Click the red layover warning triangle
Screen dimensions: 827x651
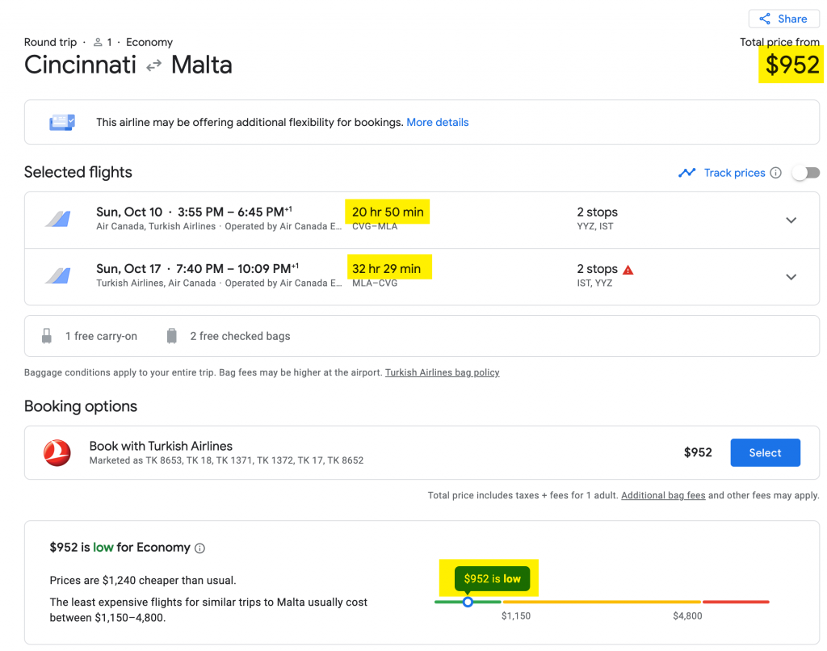(628, 270)
